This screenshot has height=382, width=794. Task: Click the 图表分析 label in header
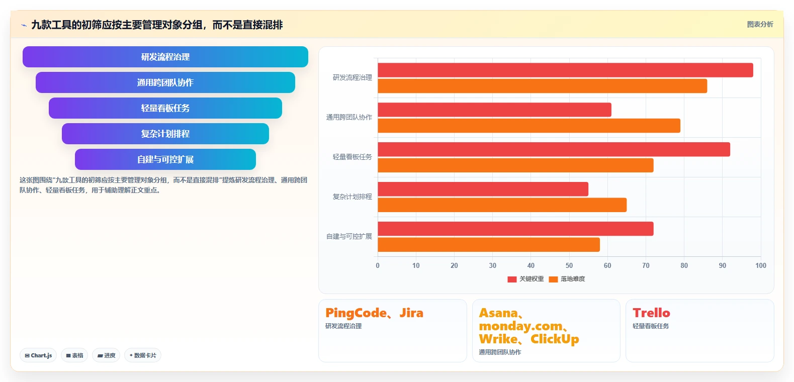[760, 24]
